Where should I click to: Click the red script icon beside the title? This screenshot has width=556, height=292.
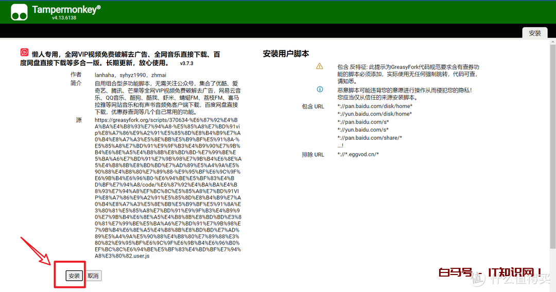(24, 52)
